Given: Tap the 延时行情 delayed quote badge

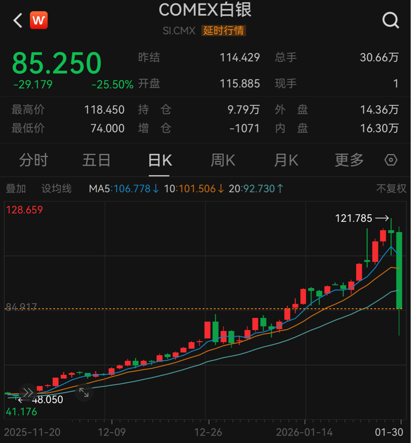Looking at the screenshot, I should pyautogui.click(x=223, y=31).
